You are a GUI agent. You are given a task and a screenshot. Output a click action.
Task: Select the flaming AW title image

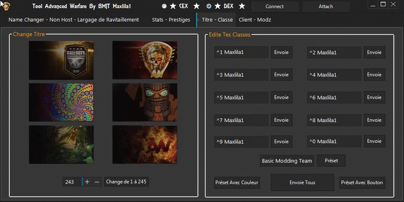145,144
